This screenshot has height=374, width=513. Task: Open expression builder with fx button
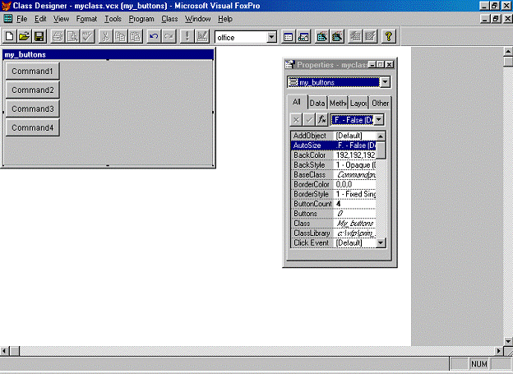pyautogui.click(x=323, y=120)
